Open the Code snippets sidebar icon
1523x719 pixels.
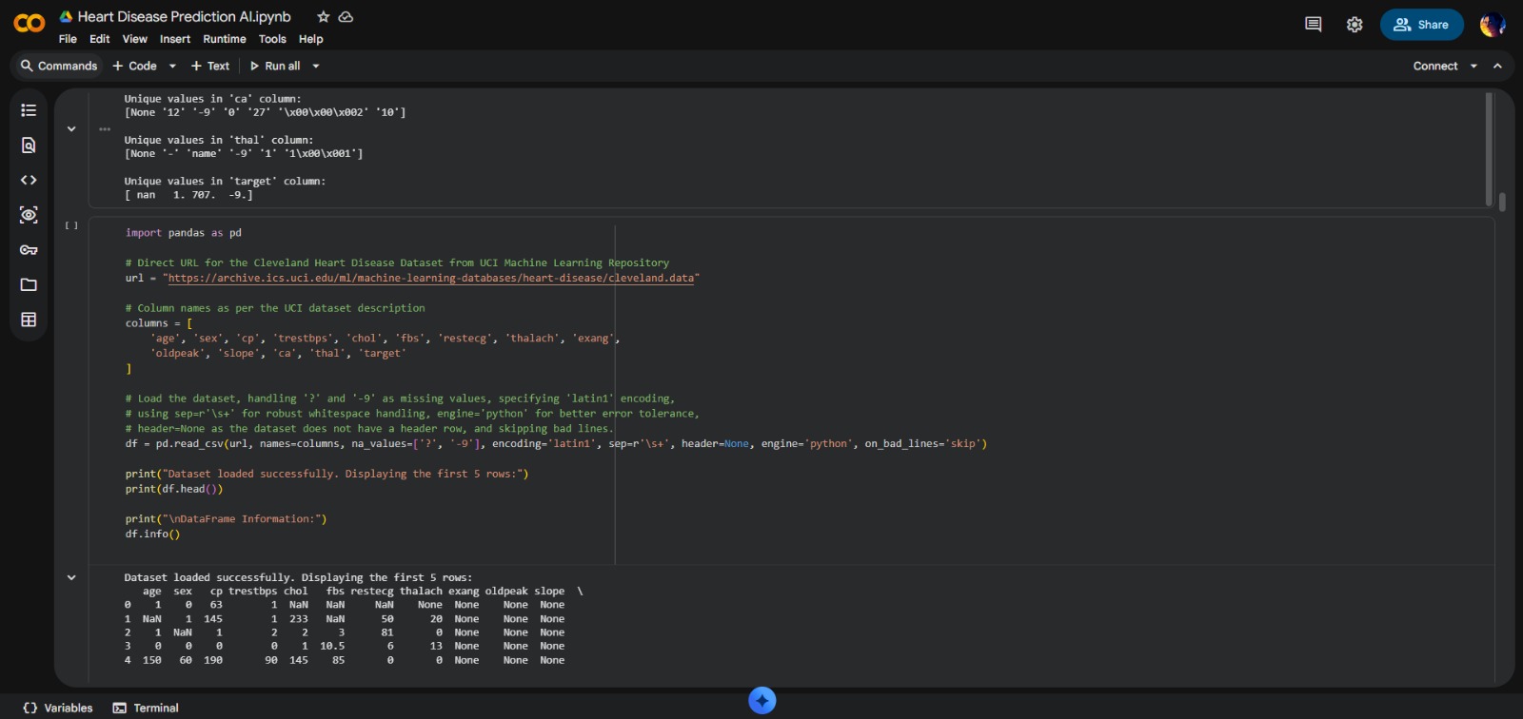click(x=29, y=180)
